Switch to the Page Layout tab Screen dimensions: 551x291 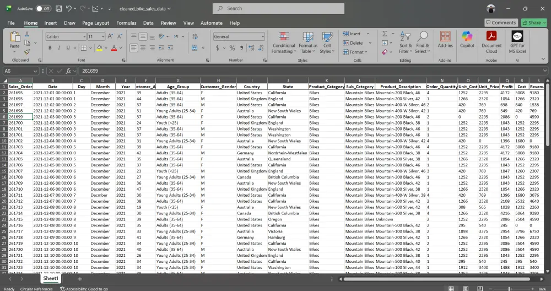pyautogui.click(x=95, y=23)
